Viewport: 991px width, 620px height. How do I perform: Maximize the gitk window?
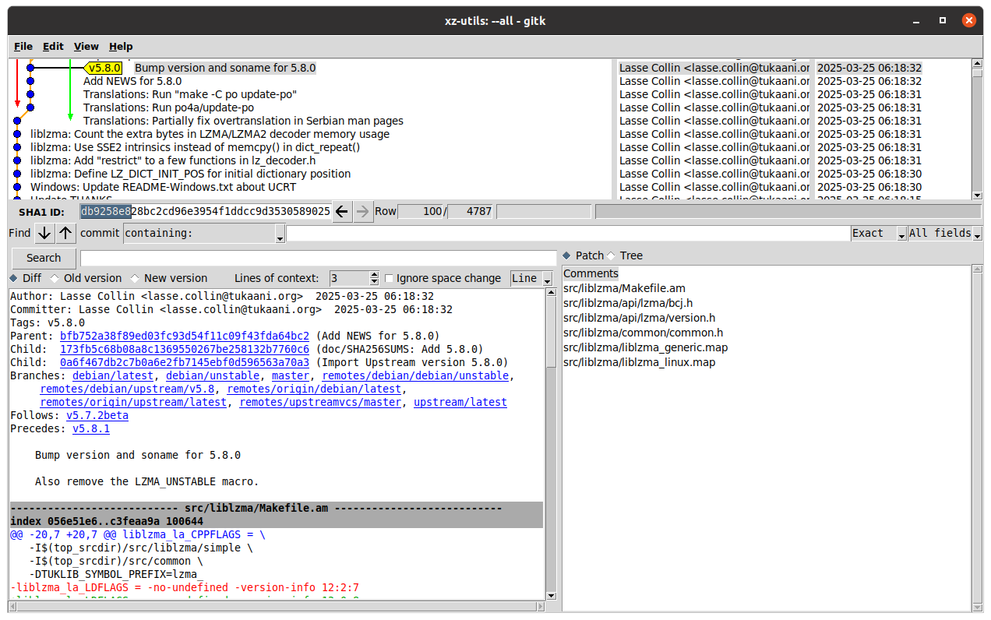pos(942,20)
